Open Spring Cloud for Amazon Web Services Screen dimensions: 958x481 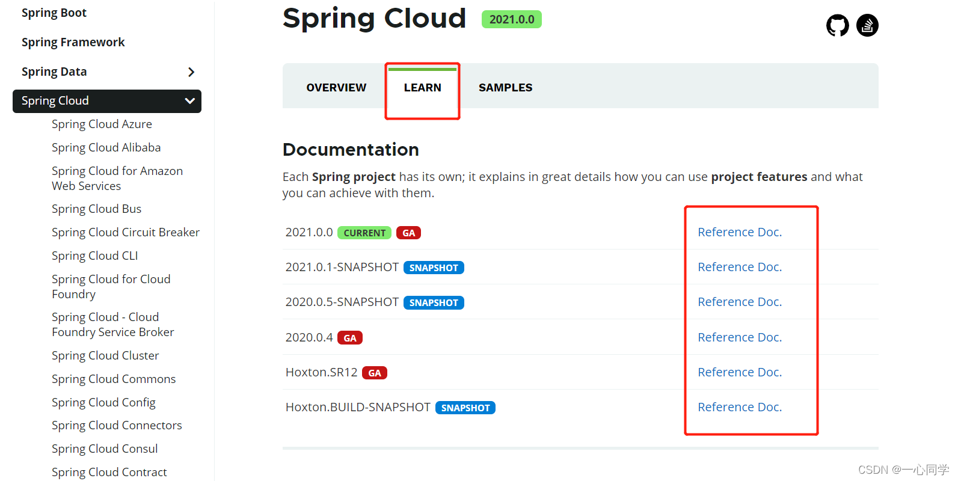(117, 178)
